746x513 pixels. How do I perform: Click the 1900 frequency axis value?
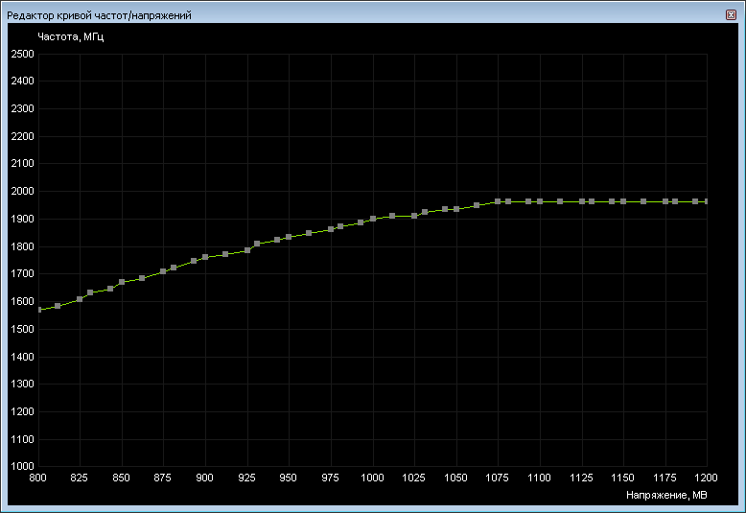pos(23,219)
